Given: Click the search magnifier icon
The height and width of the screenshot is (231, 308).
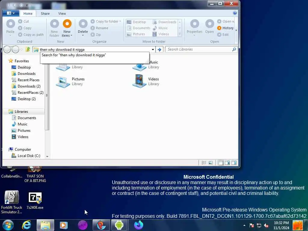Looking at the screenshot, I should click(x=234, y=49).
